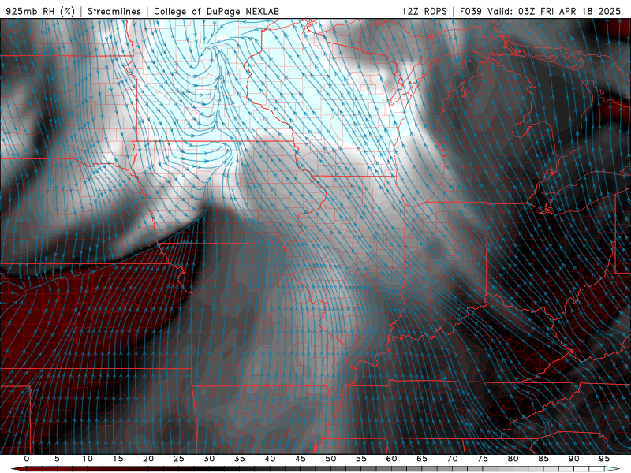
Task: Click the 30 tick label on the colorbar
Action: coord(209,459)
